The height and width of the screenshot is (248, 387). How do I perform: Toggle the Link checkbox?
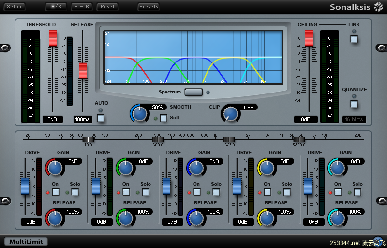[x=354, y=39]
